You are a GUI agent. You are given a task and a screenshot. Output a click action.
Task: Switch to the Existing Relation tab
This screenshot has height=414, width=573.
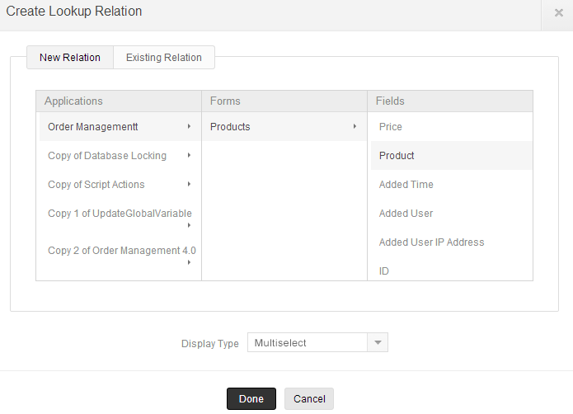[163, 58]
